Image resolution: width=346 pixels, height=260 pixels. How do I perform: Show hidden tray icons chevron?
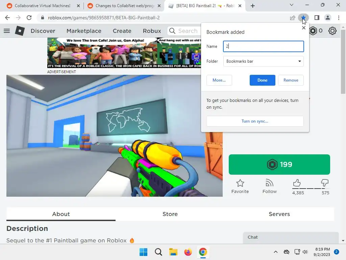click(276, 252)
